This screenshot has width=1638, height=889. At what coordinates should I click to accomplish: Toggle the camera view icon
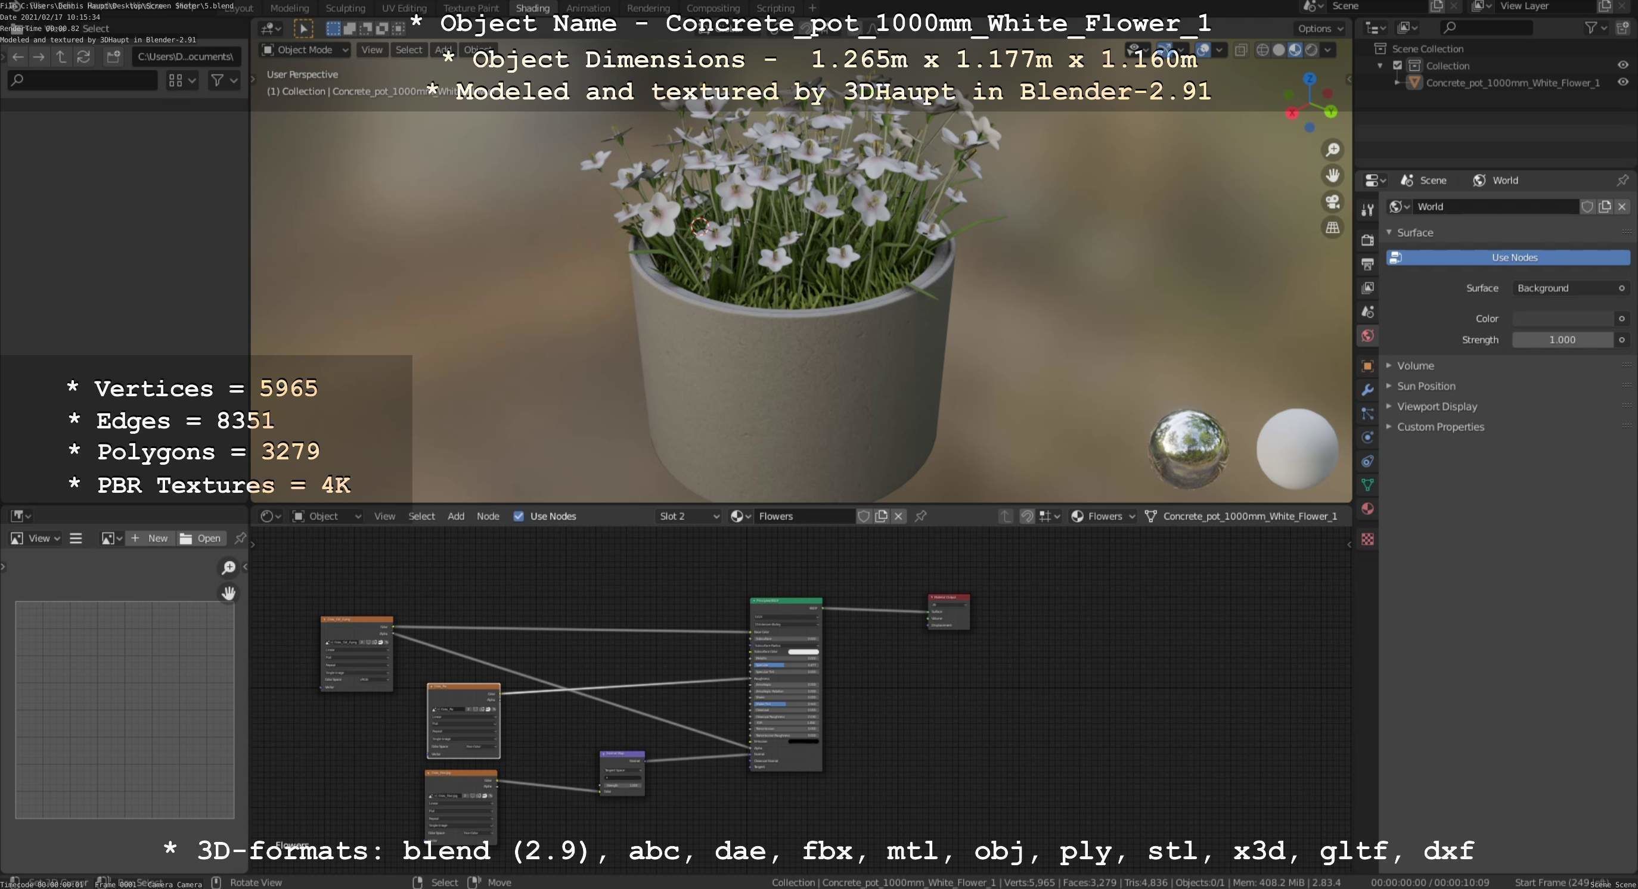pyautogui.click(x=1332, y=201)
